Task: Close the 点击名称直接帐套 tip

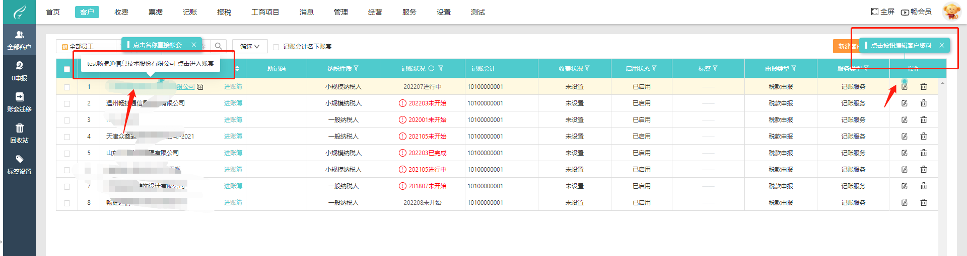Action: pos(194,45)
